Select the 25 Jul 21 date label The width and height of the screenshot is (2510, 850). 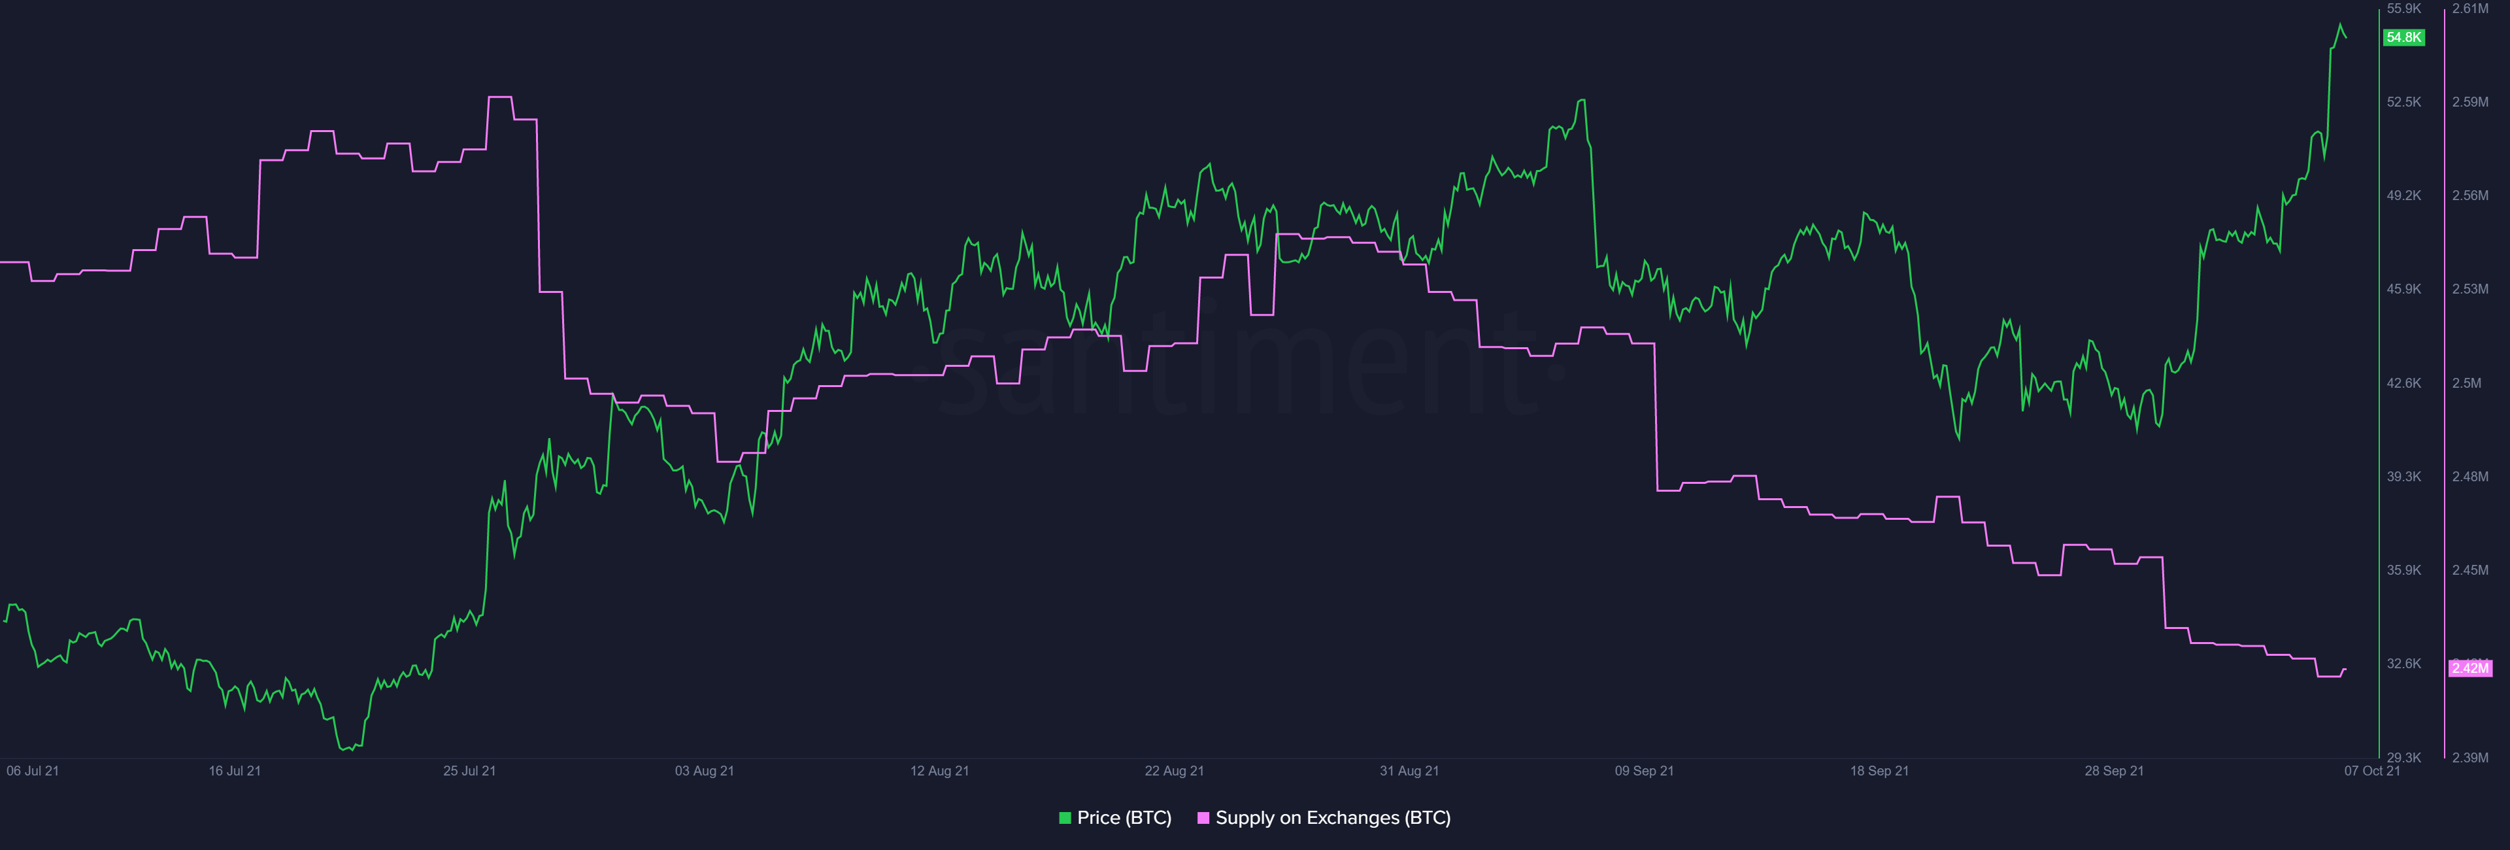470,771
